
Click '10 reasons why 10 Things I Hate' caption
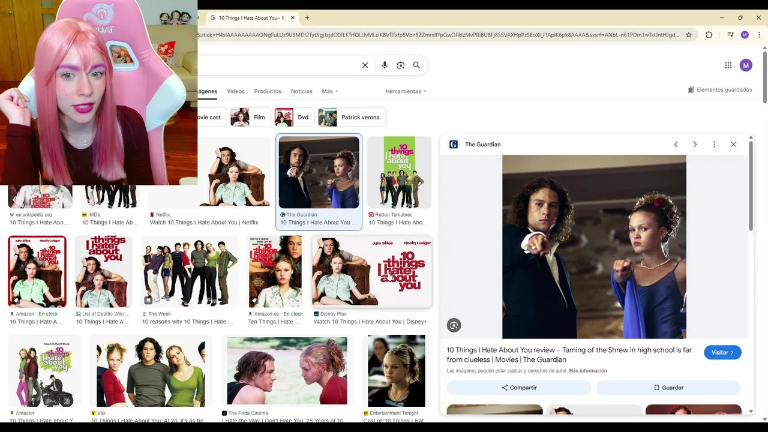187,322
